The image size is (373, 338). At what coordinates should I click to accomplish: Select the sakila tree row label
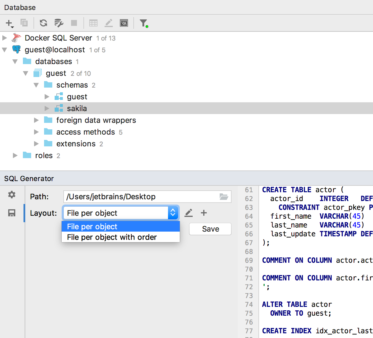tap(77, 108)
